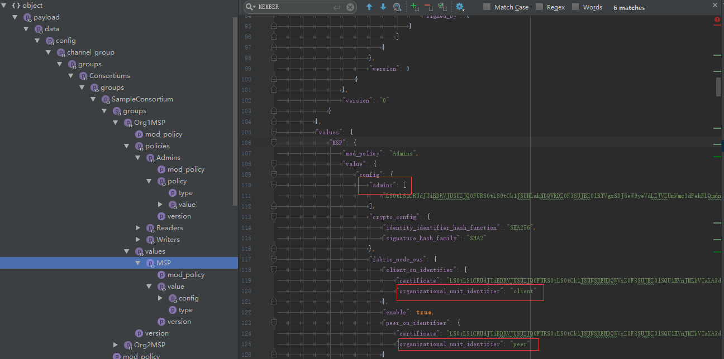Clear the MEMBER search field

350,7
